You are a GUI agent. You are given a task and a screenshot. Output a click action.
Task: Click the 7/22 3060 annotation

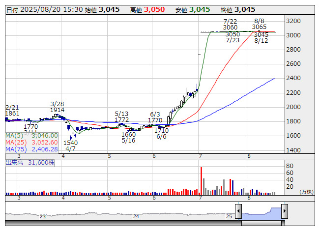(230, 25)
